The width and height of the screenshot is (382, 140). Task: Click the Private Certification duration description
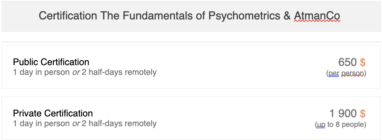(85, 124)
